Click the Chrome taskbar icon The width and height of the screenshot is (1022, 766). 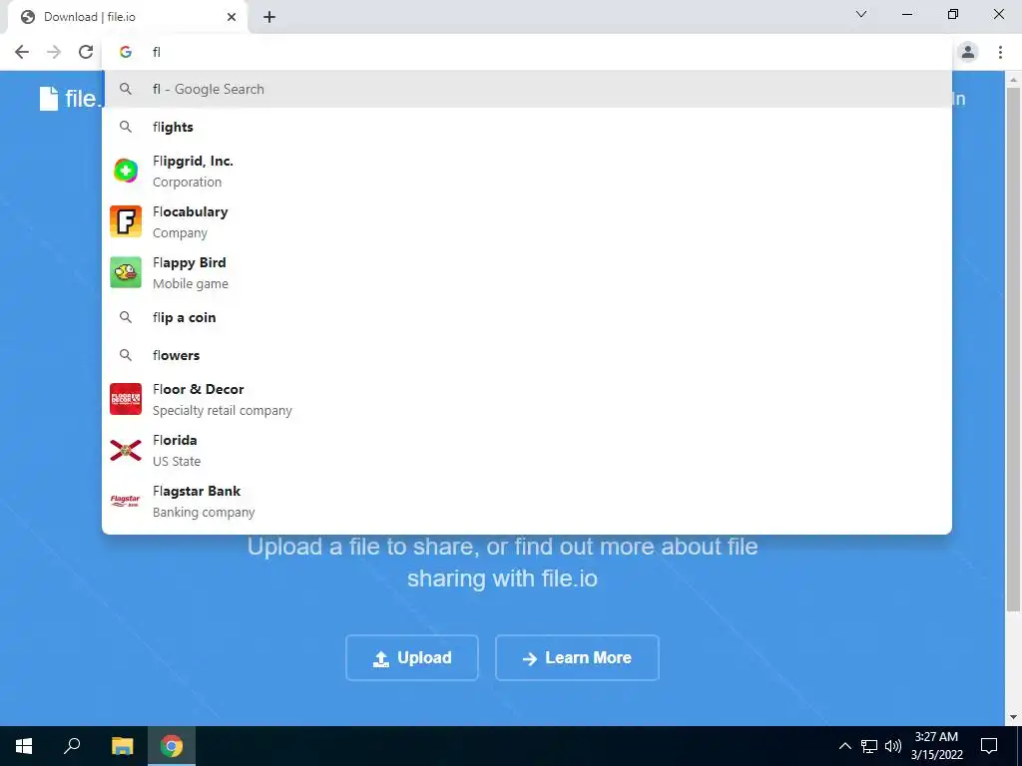172,746
